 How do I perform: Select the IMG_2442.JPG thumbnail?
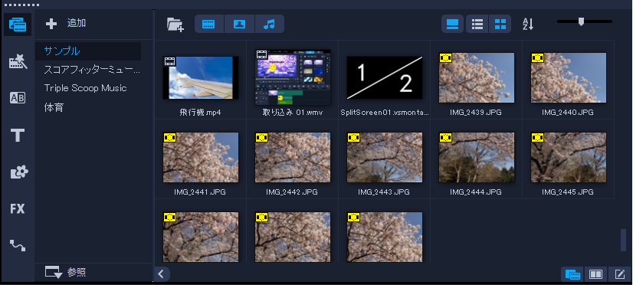tap(293, 157)
